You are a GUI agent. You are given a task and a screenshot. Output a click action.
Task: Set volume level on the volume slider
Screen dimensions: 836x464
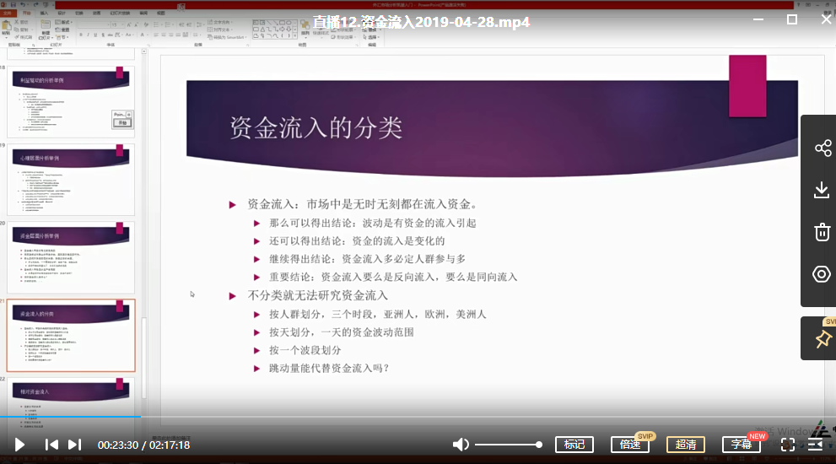[x=509, y=445]
